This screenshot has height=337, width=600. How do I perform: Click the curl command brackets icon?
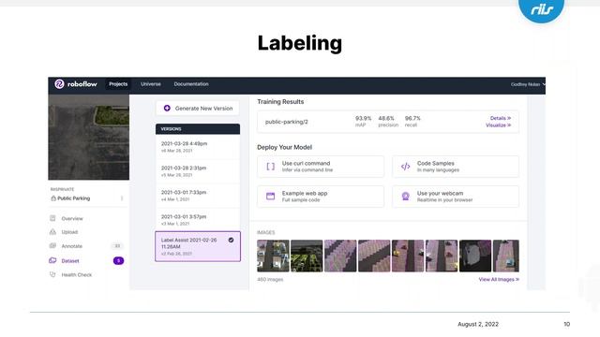pos(271,167)
